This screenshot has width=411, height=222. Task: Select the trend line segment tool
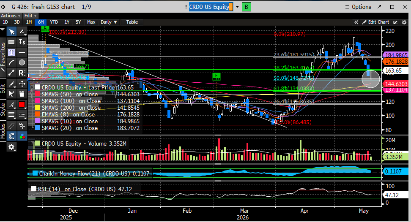click(x=11, y=73)
